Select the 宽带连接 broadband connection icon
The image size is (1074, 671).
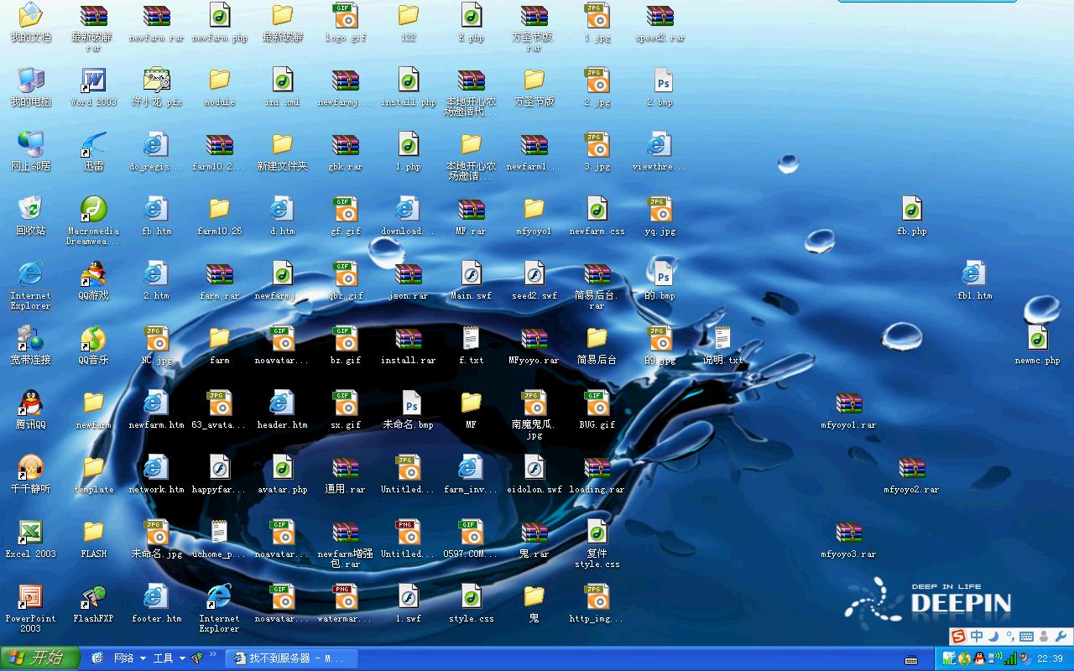tap(30, 345)
